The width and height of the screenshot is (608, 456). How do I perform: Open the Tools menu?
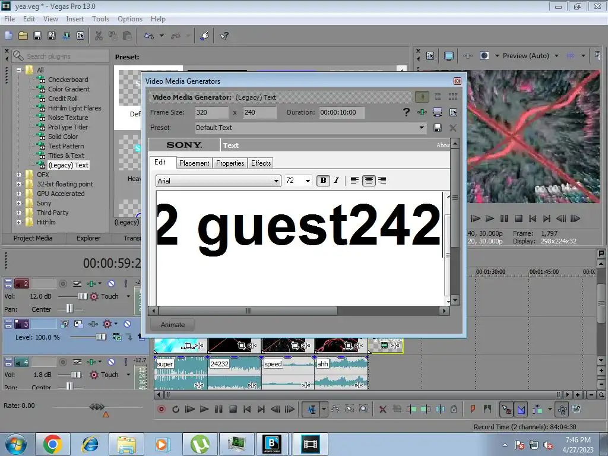pos(100,18)
